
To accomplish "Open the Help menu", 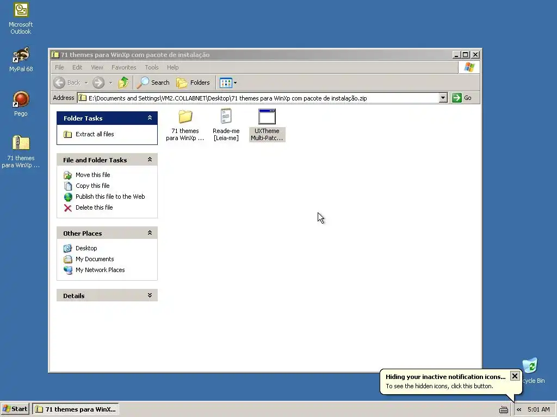I will point(172,67).
